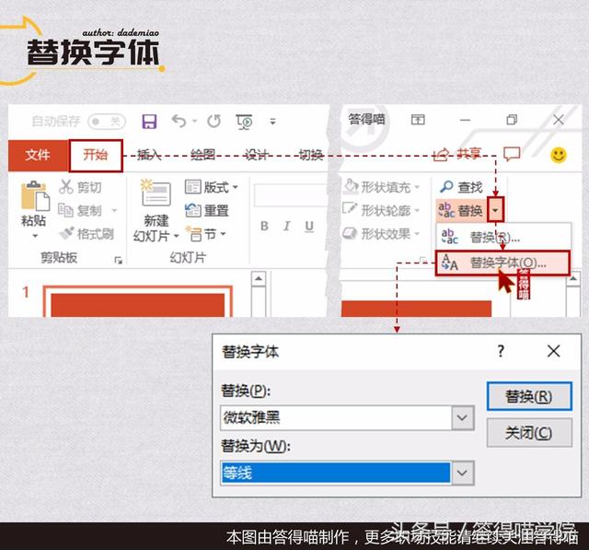This screenshot has height=550, width=589.
Task: Toggle Underline formatting
Action: (309, 227)
